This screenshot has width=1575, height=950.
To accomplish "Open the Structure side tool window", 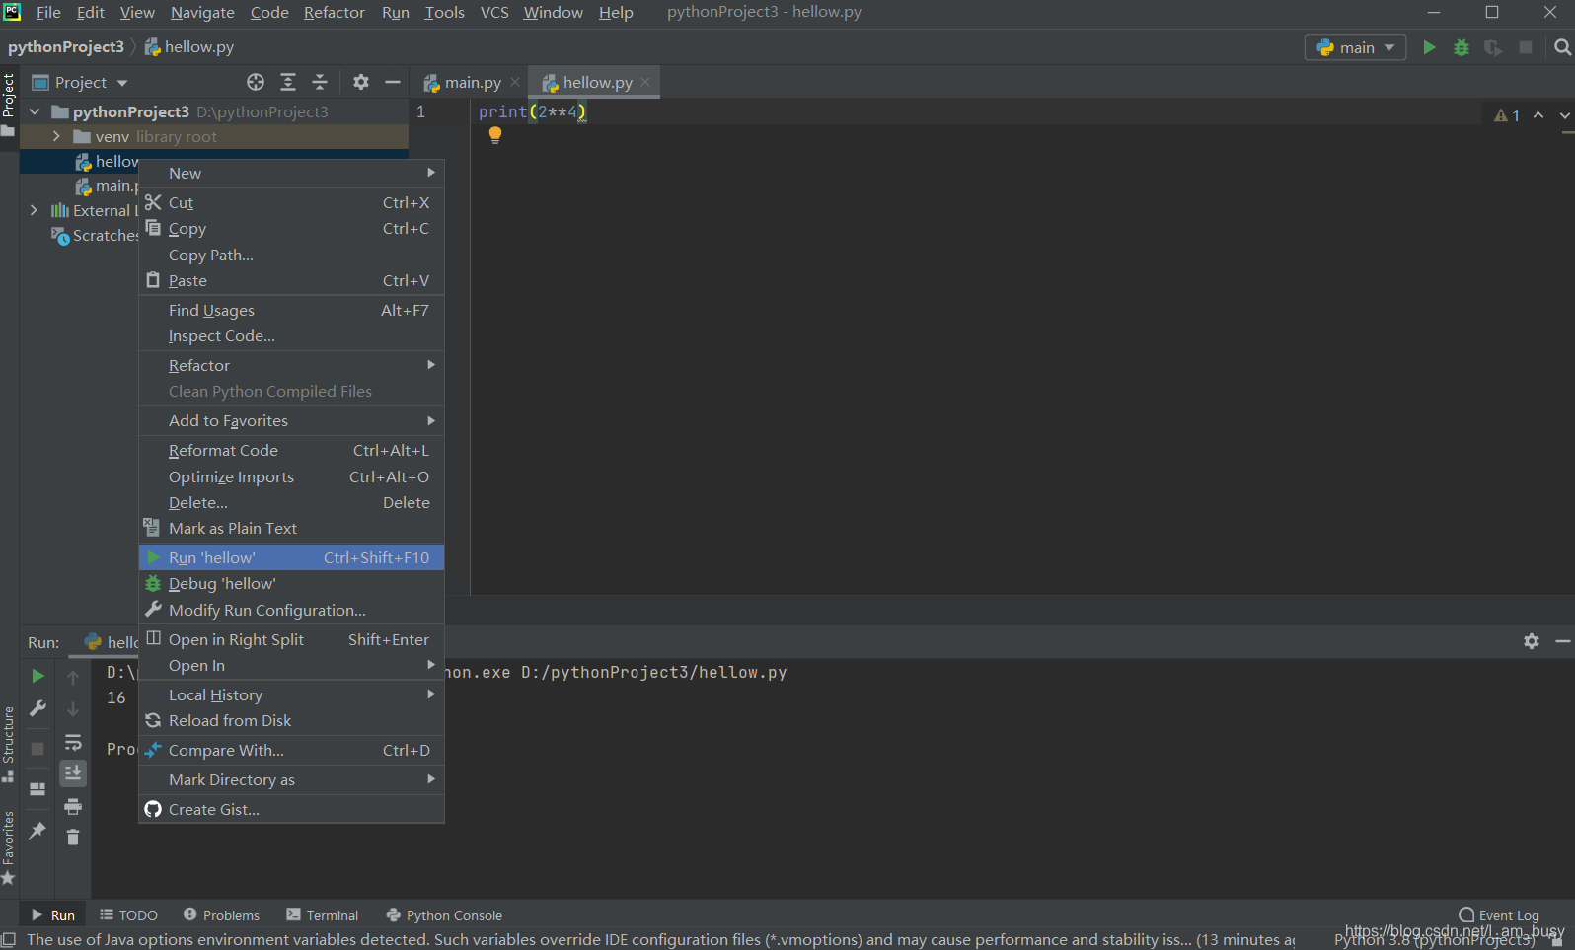I will pyautogui.click(x=9, y=744).
